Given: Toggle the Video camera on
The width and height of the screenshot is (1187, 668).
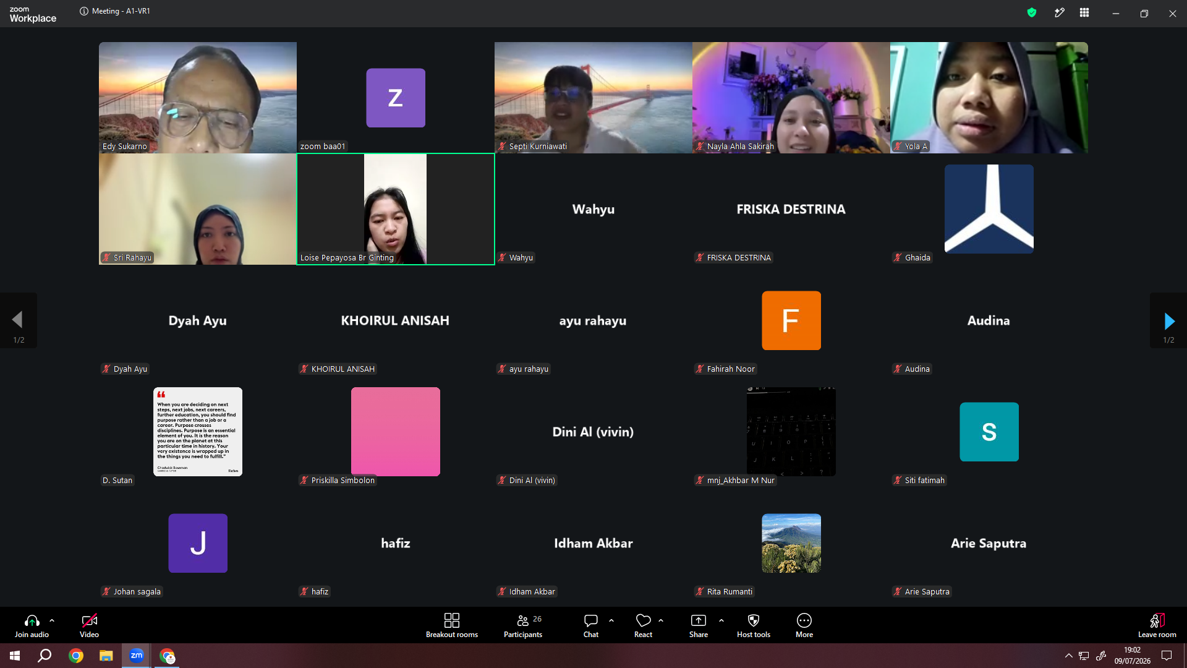Looking at the screenshot, I should pos(89,625).
